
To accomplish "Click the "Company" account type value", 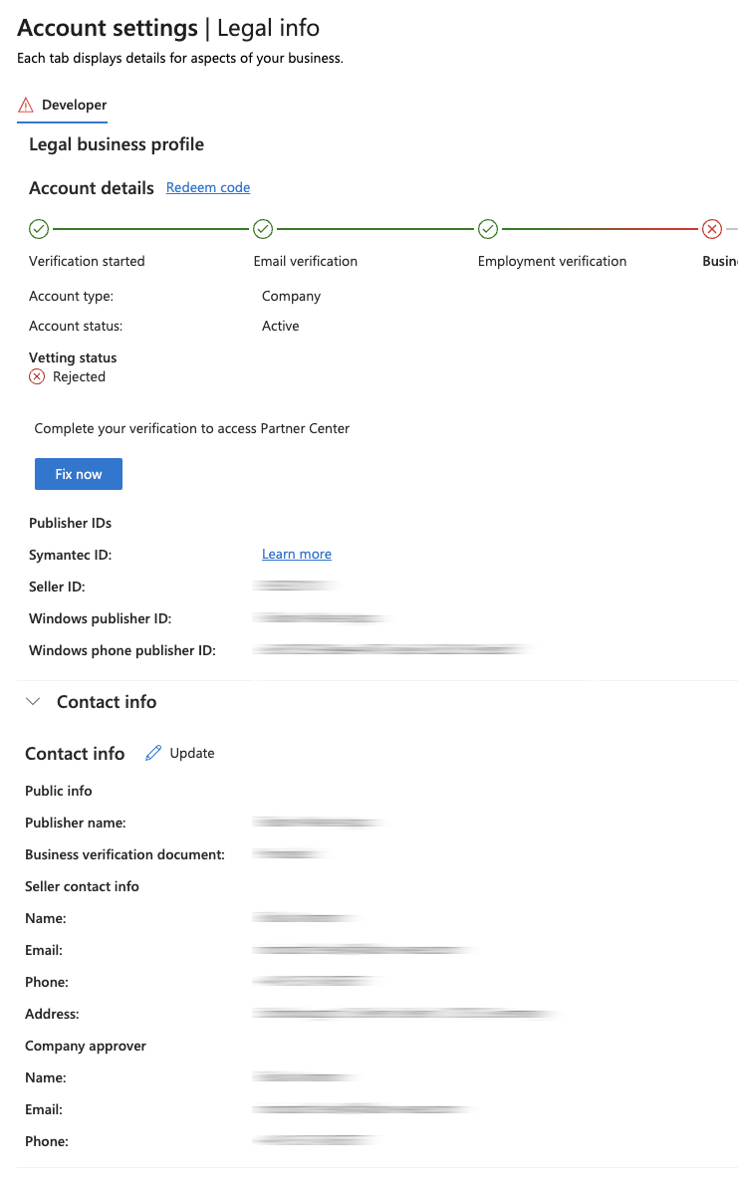I will point(291,296).
